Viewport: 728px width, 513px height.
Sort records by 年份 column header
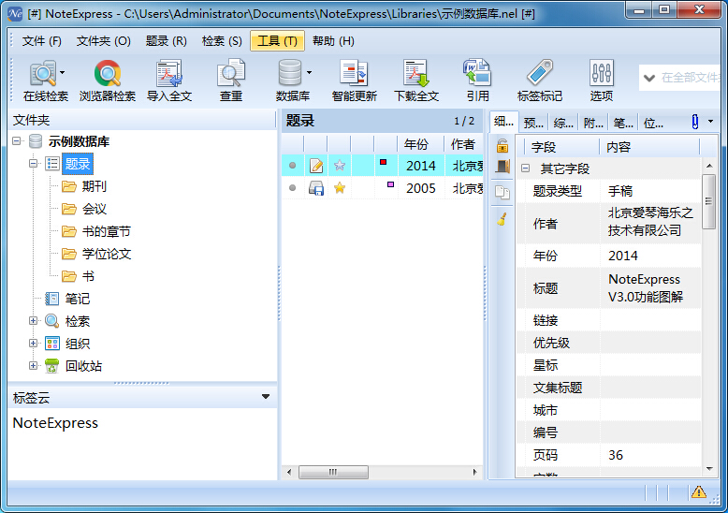point(421,144)
